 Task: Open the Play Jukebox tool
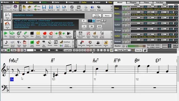click(60, 35)
